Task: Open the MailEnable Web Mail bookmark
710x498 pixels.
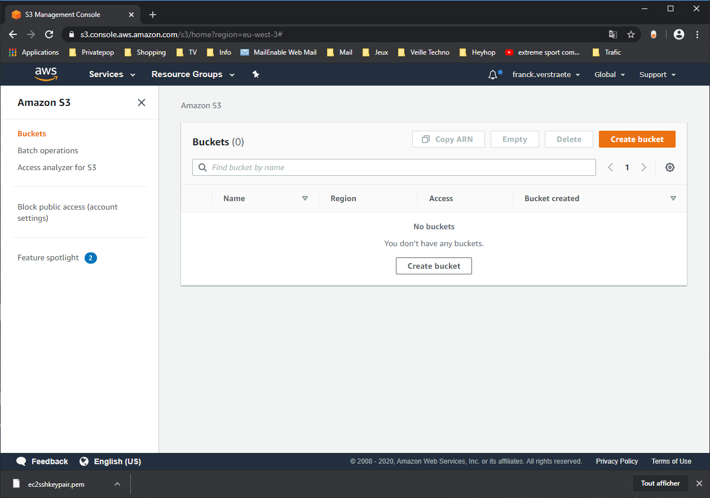Action: coord(279,52)
